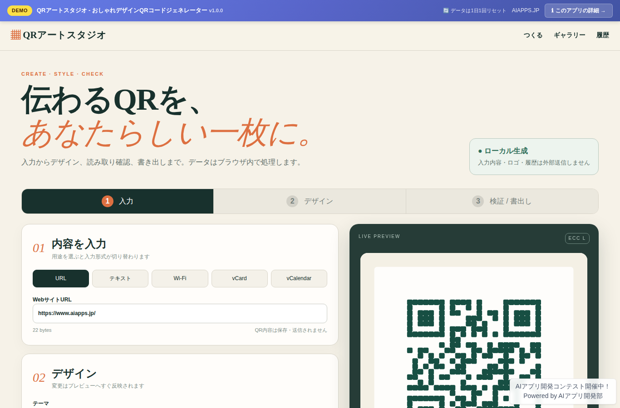Focus the WebサイトURL input field
Image resolution: width=620 pixels, height=408 pixels.
click(180, 313)
